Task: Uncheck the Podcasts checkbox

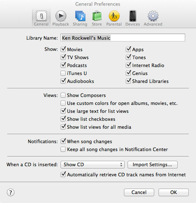Action: pyautogui.click(x=63, y=65)
